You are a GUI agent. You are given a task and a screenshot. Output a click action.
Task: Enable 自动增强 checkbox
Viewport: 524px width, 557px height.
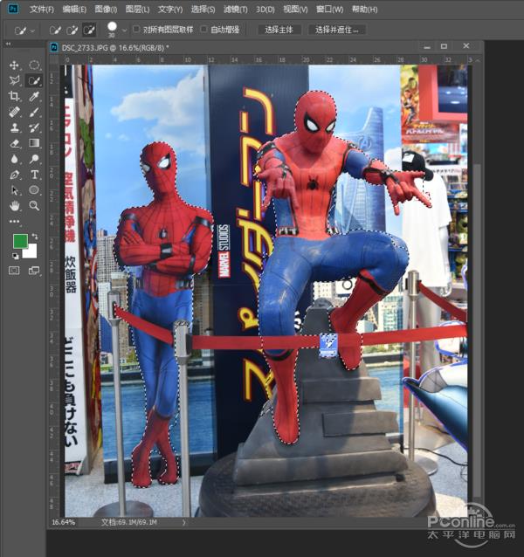203,29
